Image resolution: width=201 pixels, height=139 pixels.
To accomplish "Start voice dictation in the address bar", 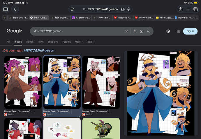I will [x=128, y=9].
